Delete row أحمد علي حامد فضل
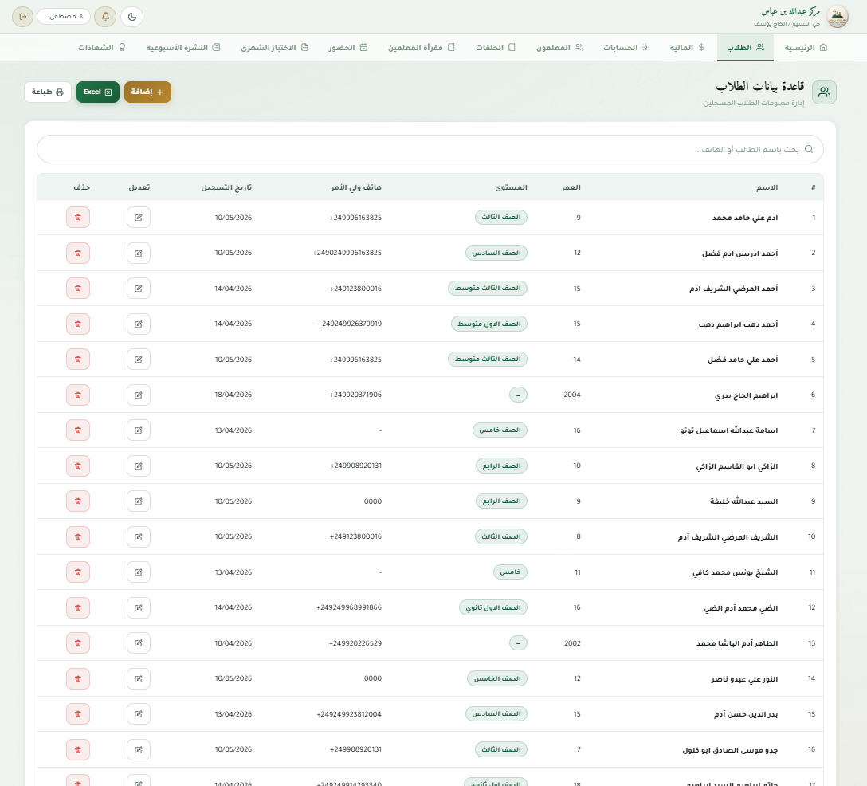 [78, 359]
